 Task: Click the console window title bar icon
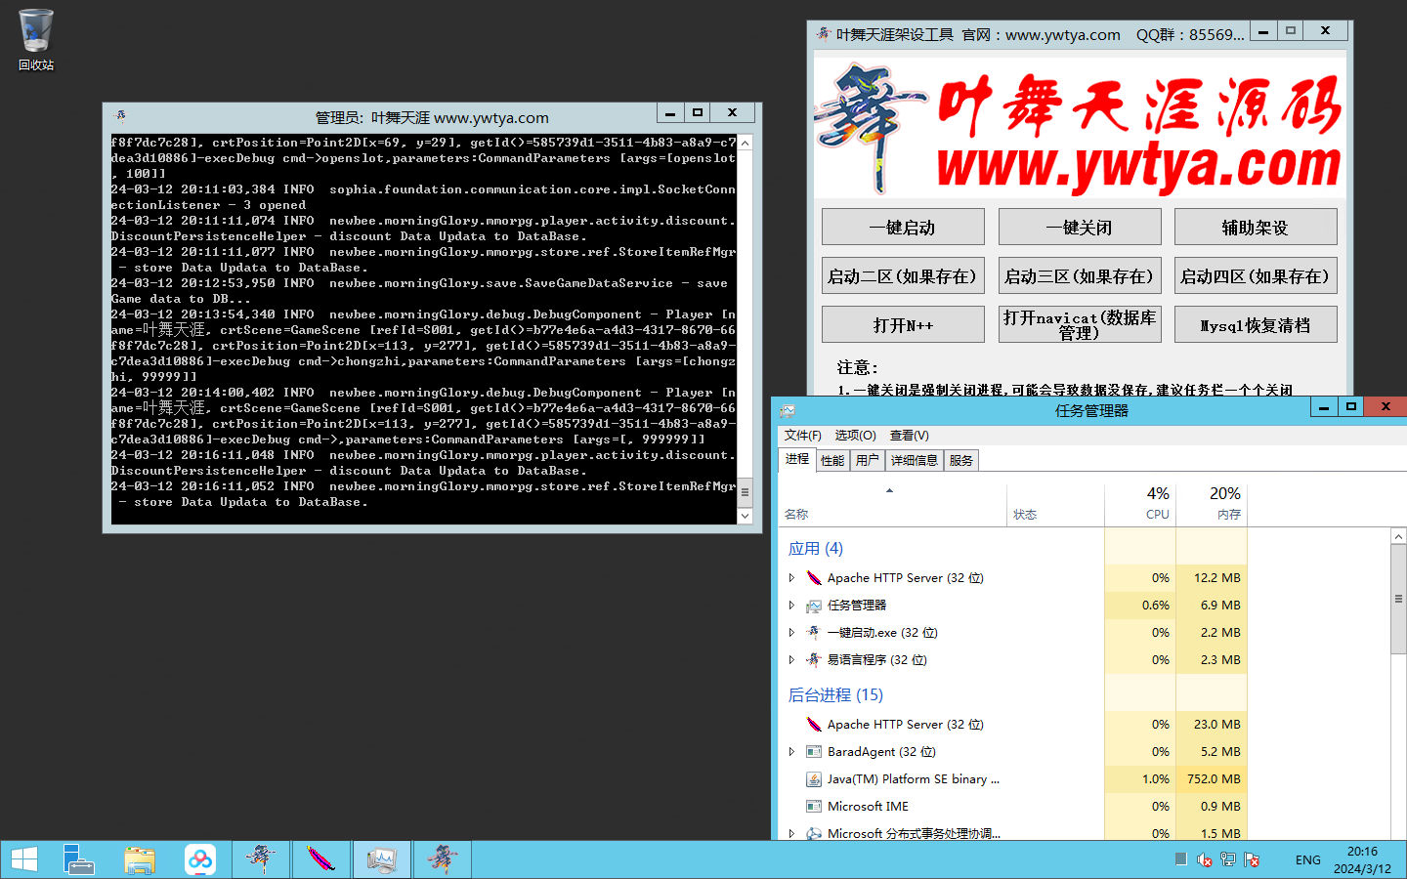click(120, 115)
